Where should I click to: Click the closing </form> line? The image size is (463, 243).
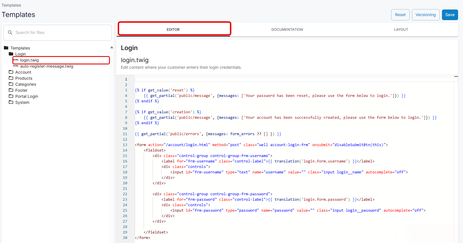click(x=143, y=238)
